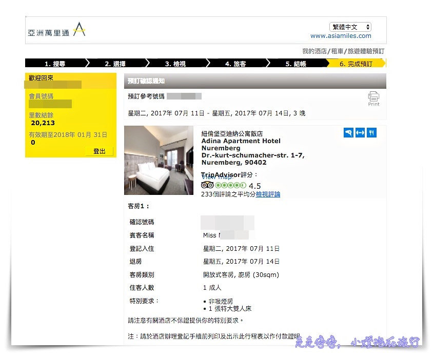Click the 檢視評論 reviews link
Screen dimensions: 434x357
(268, 194)
